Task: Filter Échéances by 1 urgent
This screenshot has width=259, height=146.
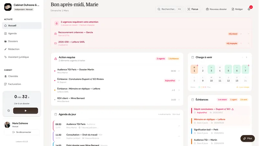Action: click(233, 99)
